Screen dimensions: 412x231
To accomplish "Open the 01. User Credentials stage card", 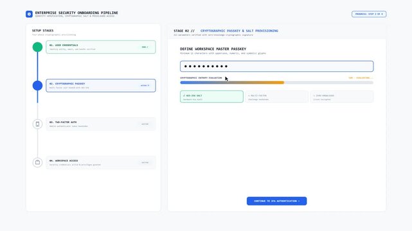I will [x=101, y=47].
